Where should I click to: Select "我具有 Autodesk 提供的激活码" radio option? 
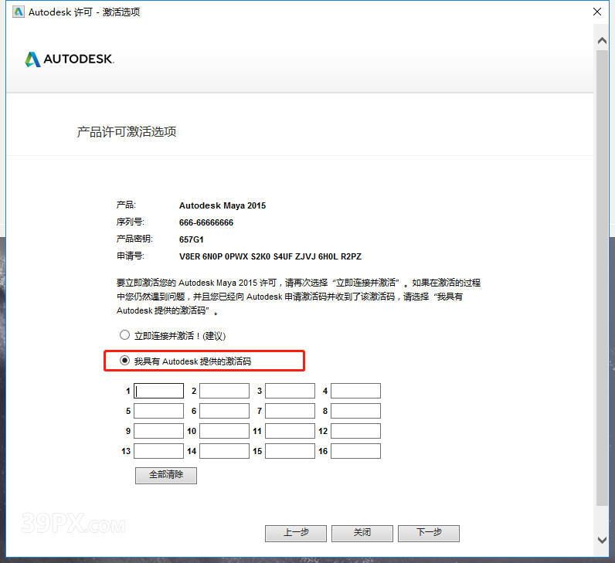tap(124, 361)
